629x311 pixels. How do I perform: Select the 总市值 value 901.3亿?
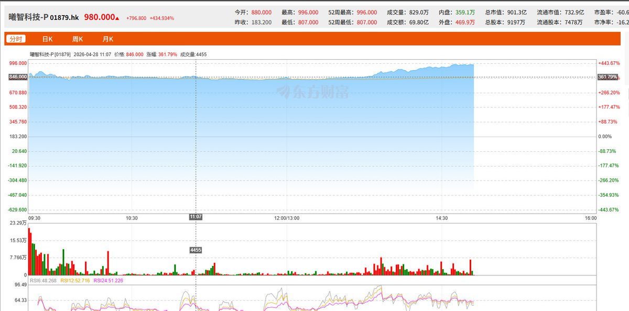click(516, 12)
